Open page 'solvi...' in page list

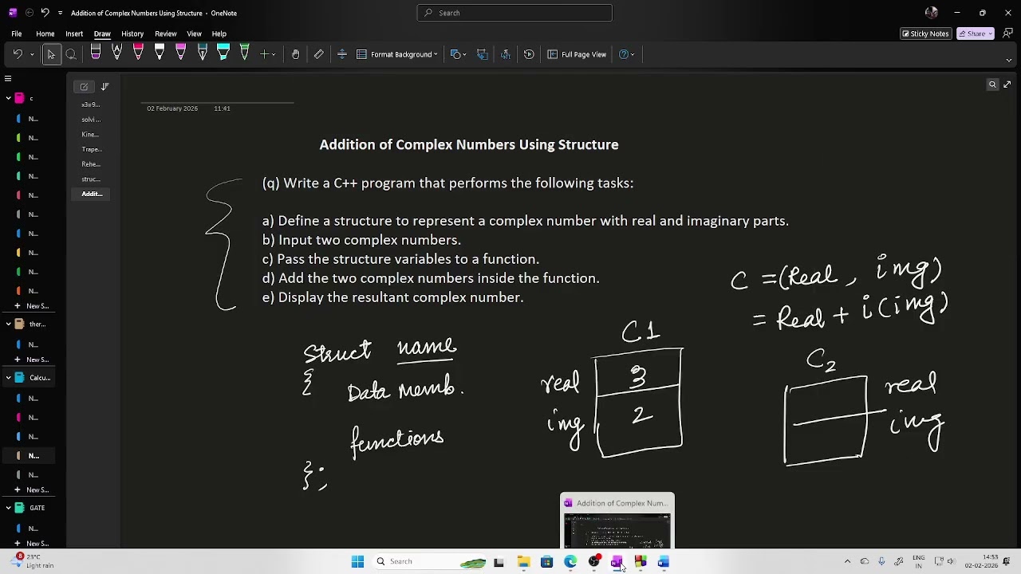click(x=91, y=120)
